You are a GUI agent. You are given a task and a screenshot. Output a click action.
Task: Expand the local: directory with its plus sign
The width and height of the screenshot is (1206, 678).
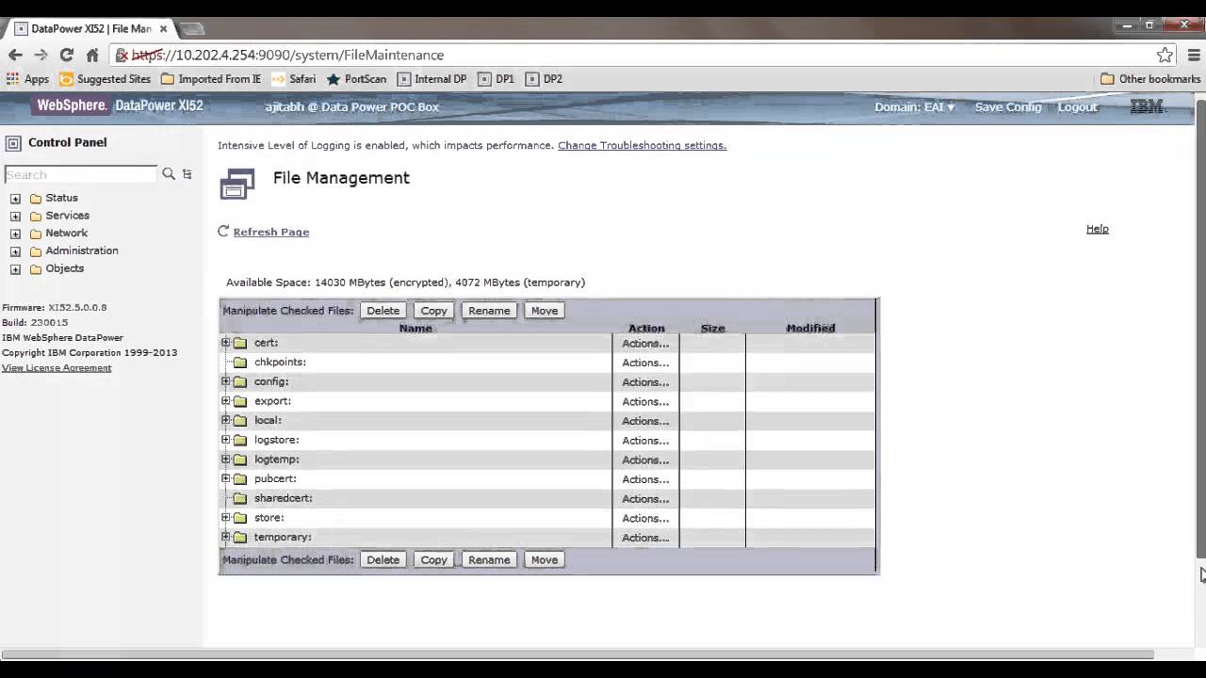coord(225,420)
